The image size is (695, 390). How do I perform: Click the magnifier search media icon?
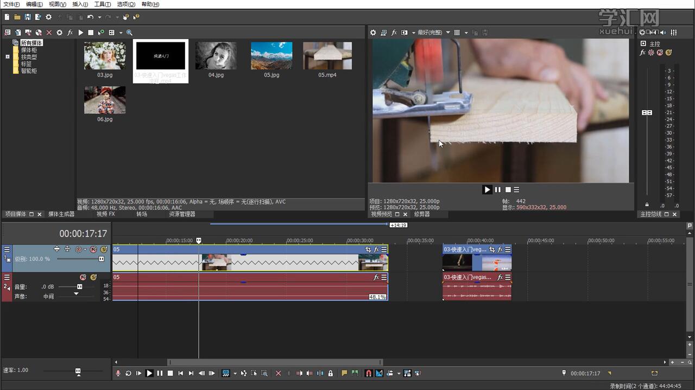pyautogui.click(x=129, y=33)
